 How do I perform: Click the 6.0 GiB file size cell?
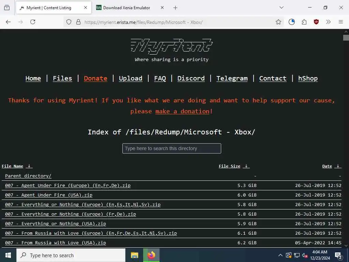(x=247, y=195)
